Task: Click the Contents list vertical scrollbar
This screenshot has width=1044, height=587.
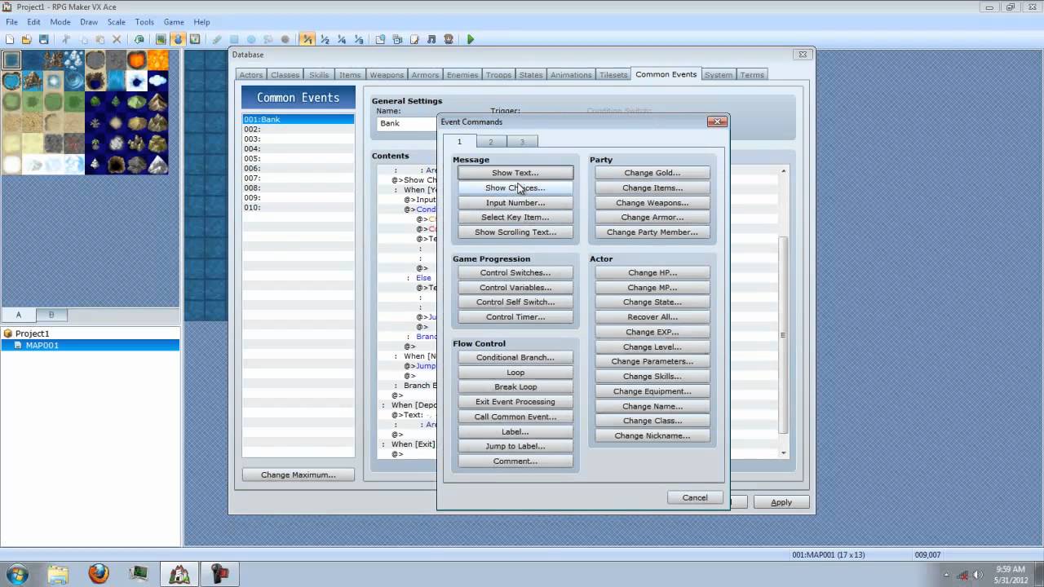Action: (783, 312)
